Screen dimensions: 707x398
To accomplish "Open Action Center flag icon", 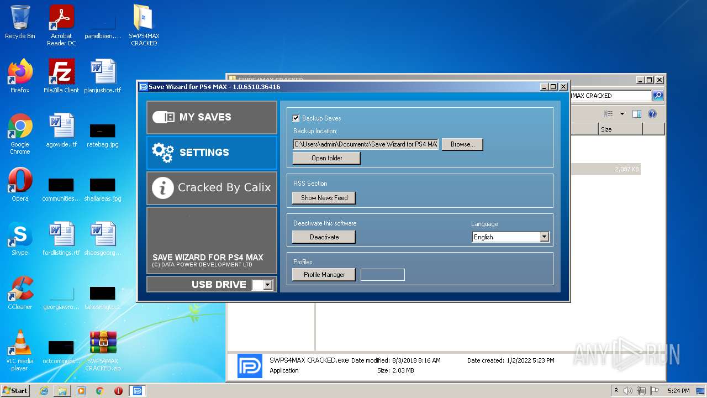I will [655, 391].
